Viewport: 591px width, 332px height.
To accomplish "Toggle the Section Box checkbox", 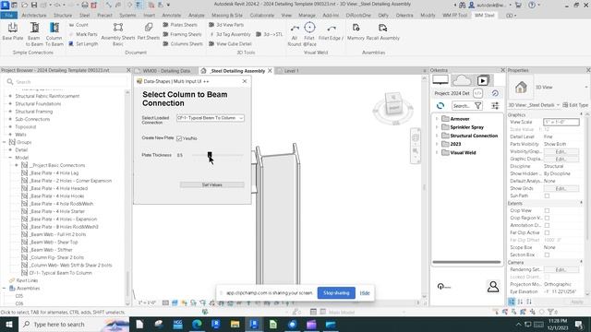I will 547,255.
